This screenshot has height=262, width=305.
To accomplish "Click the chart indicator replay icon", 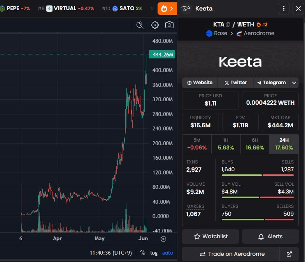I will (x=140, y=25).
